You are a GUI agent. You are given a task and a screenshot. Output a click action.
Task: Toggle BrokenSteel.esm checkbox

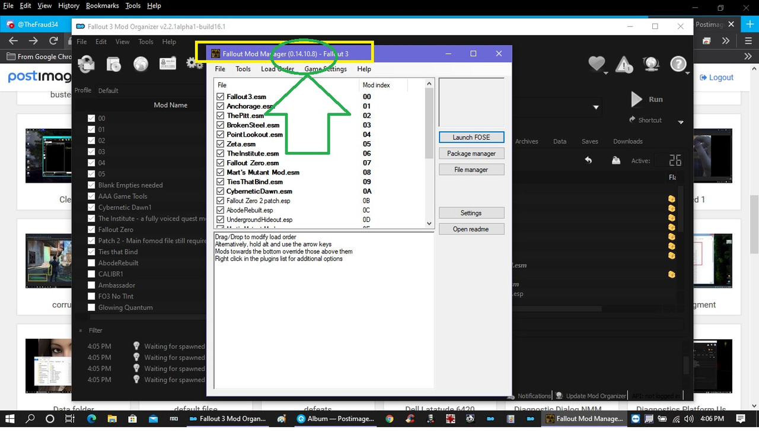click(221, 125)
